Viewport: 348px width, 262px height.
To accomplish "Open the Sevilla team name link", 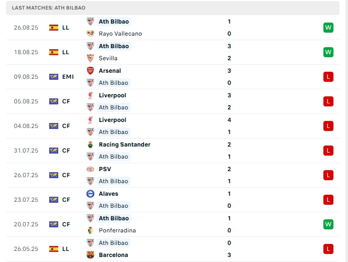I will coord(108,58).
